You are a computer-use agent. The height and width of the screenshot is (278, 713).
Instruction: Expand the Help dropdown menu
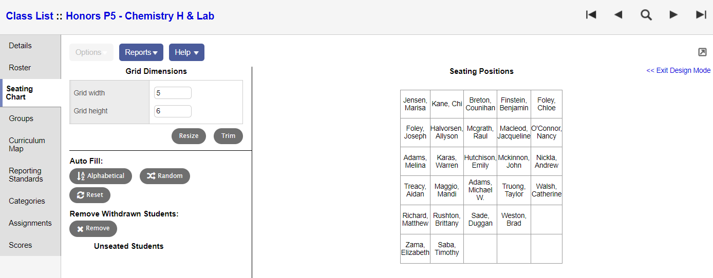click(x=186, y=52)
